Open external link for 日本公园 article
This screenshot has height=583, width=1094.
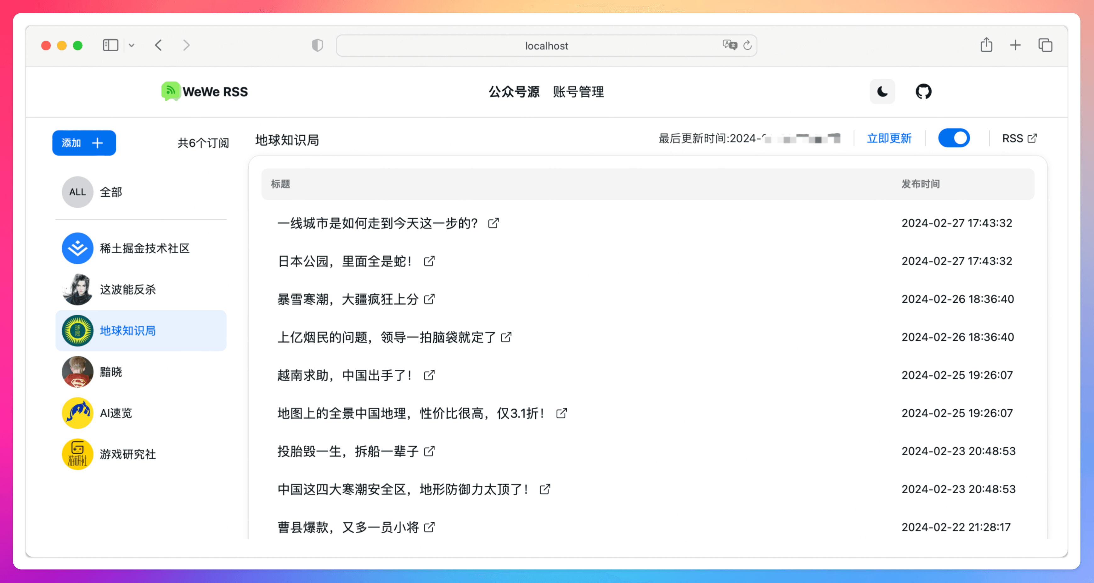429,261
